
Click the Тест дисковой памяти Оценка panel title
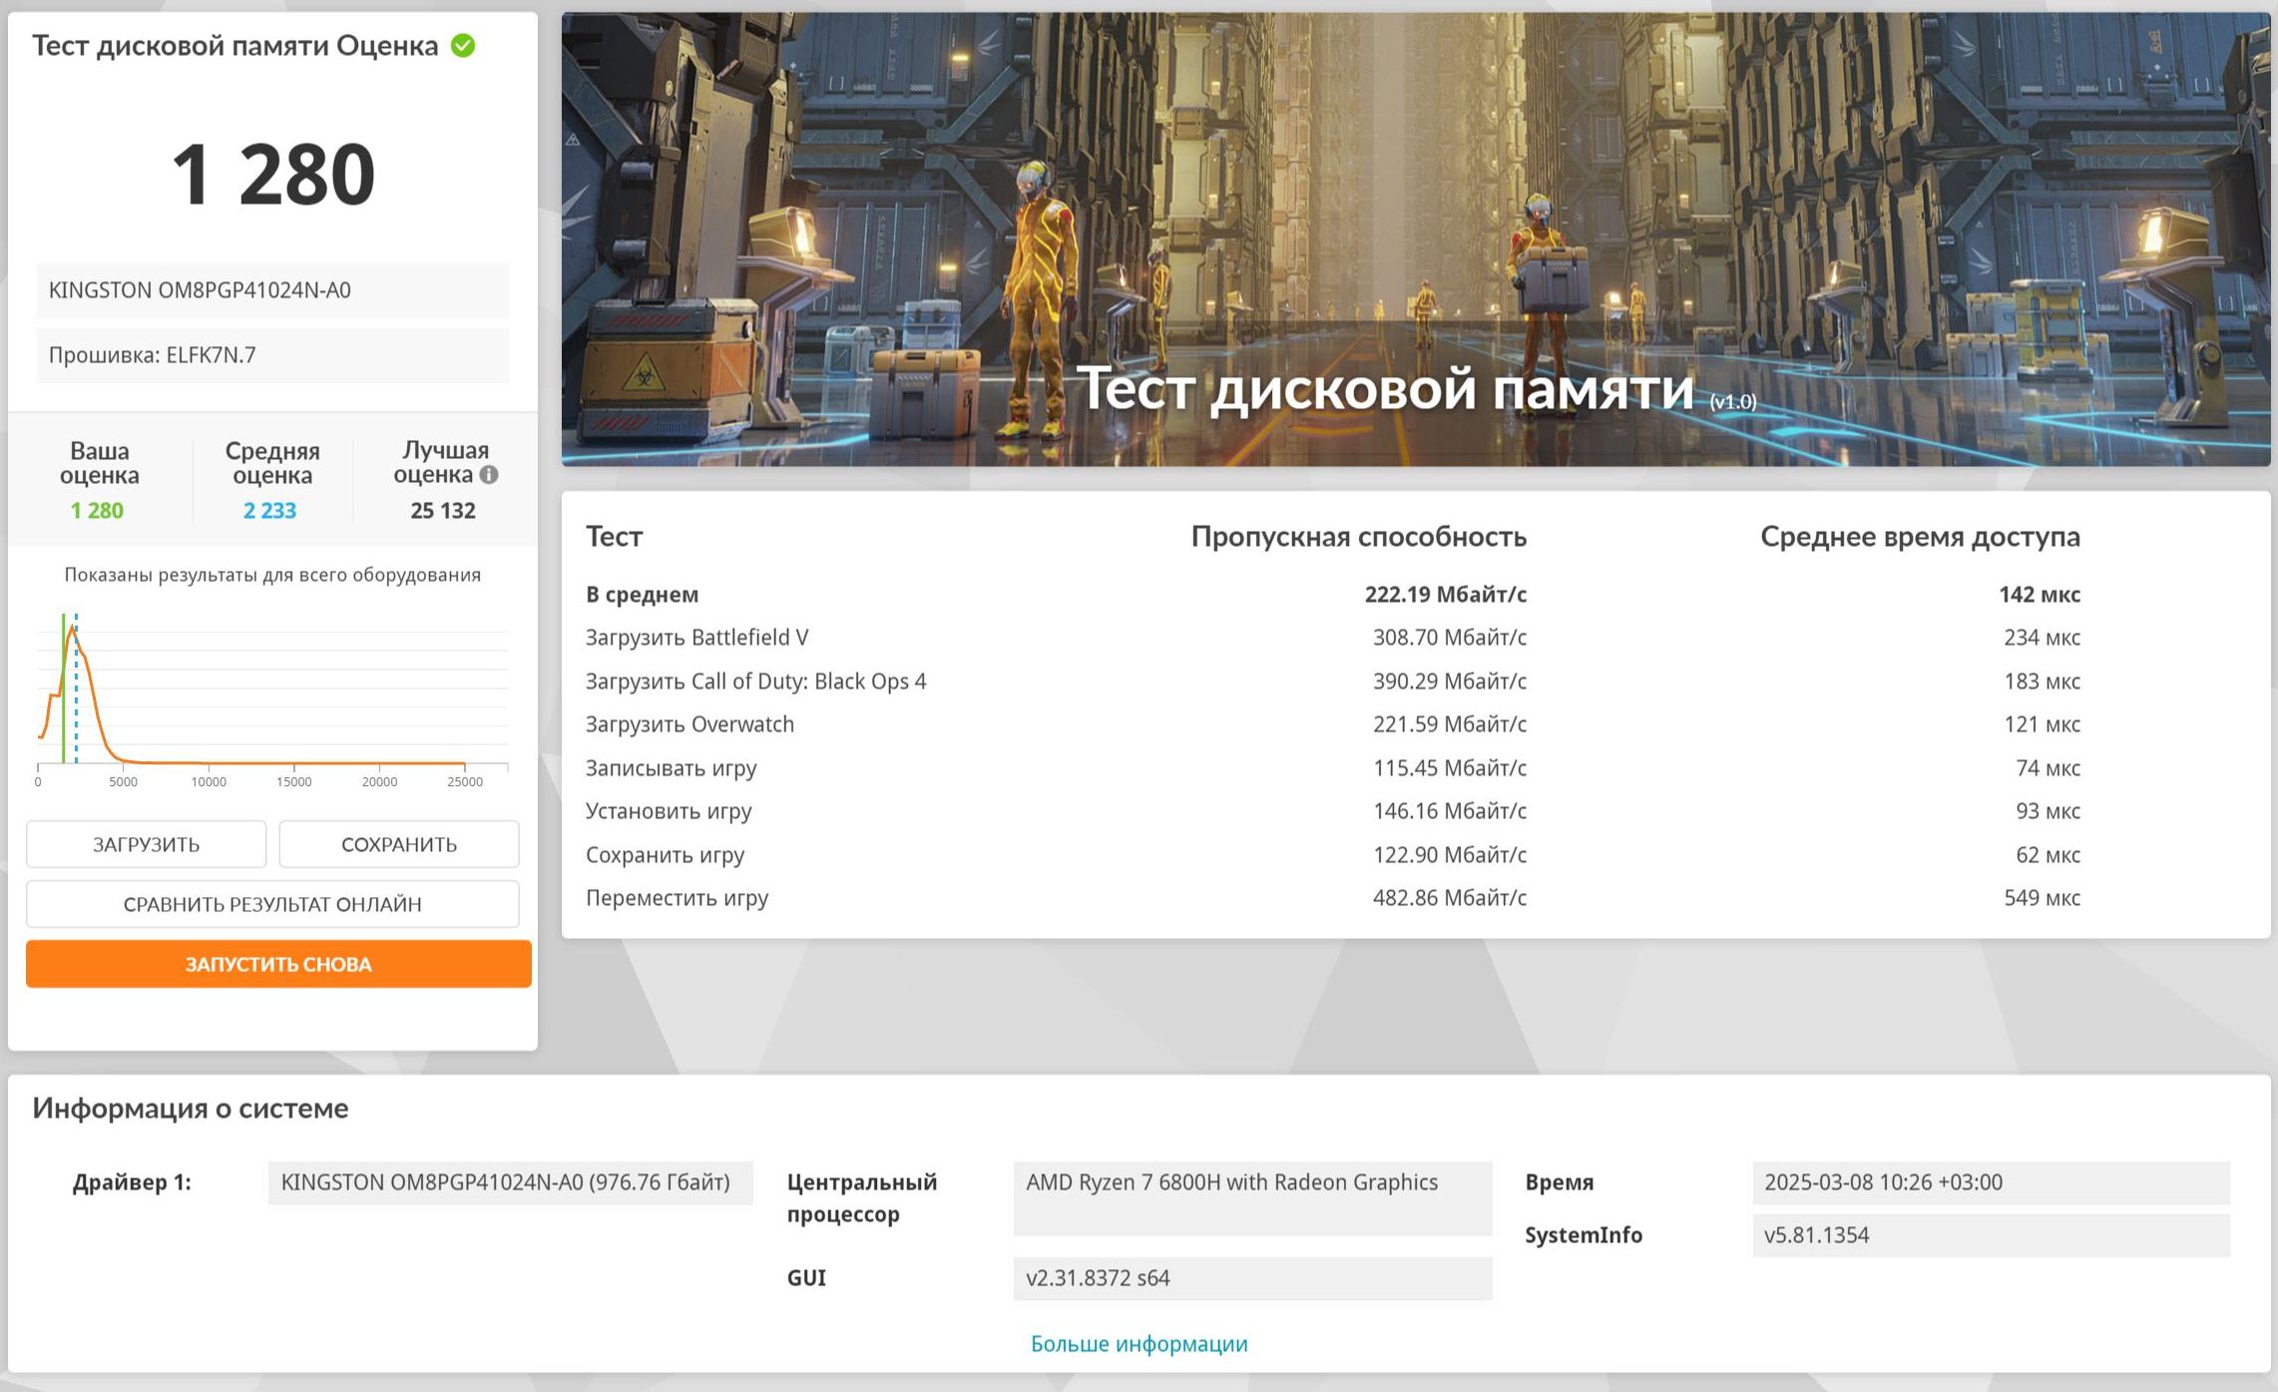click(235, 46)
